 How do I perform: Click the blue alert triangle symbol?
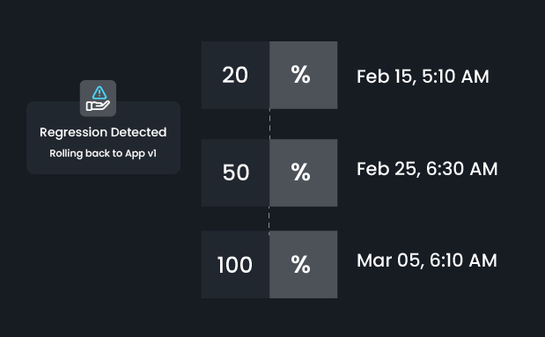[99, 92]
